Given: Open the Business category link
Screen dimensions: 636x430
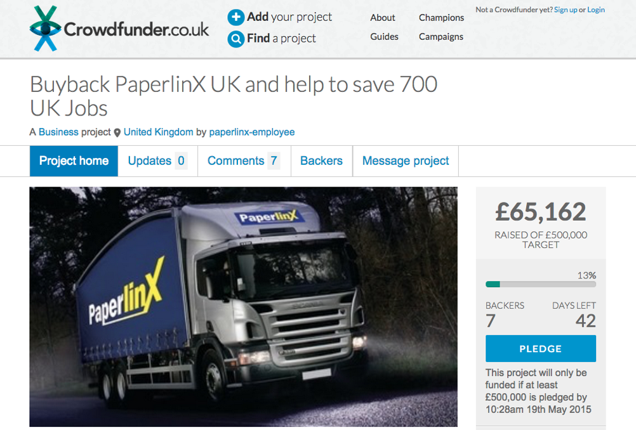Looking at the screenshot, I should click(x=58, y=132).
